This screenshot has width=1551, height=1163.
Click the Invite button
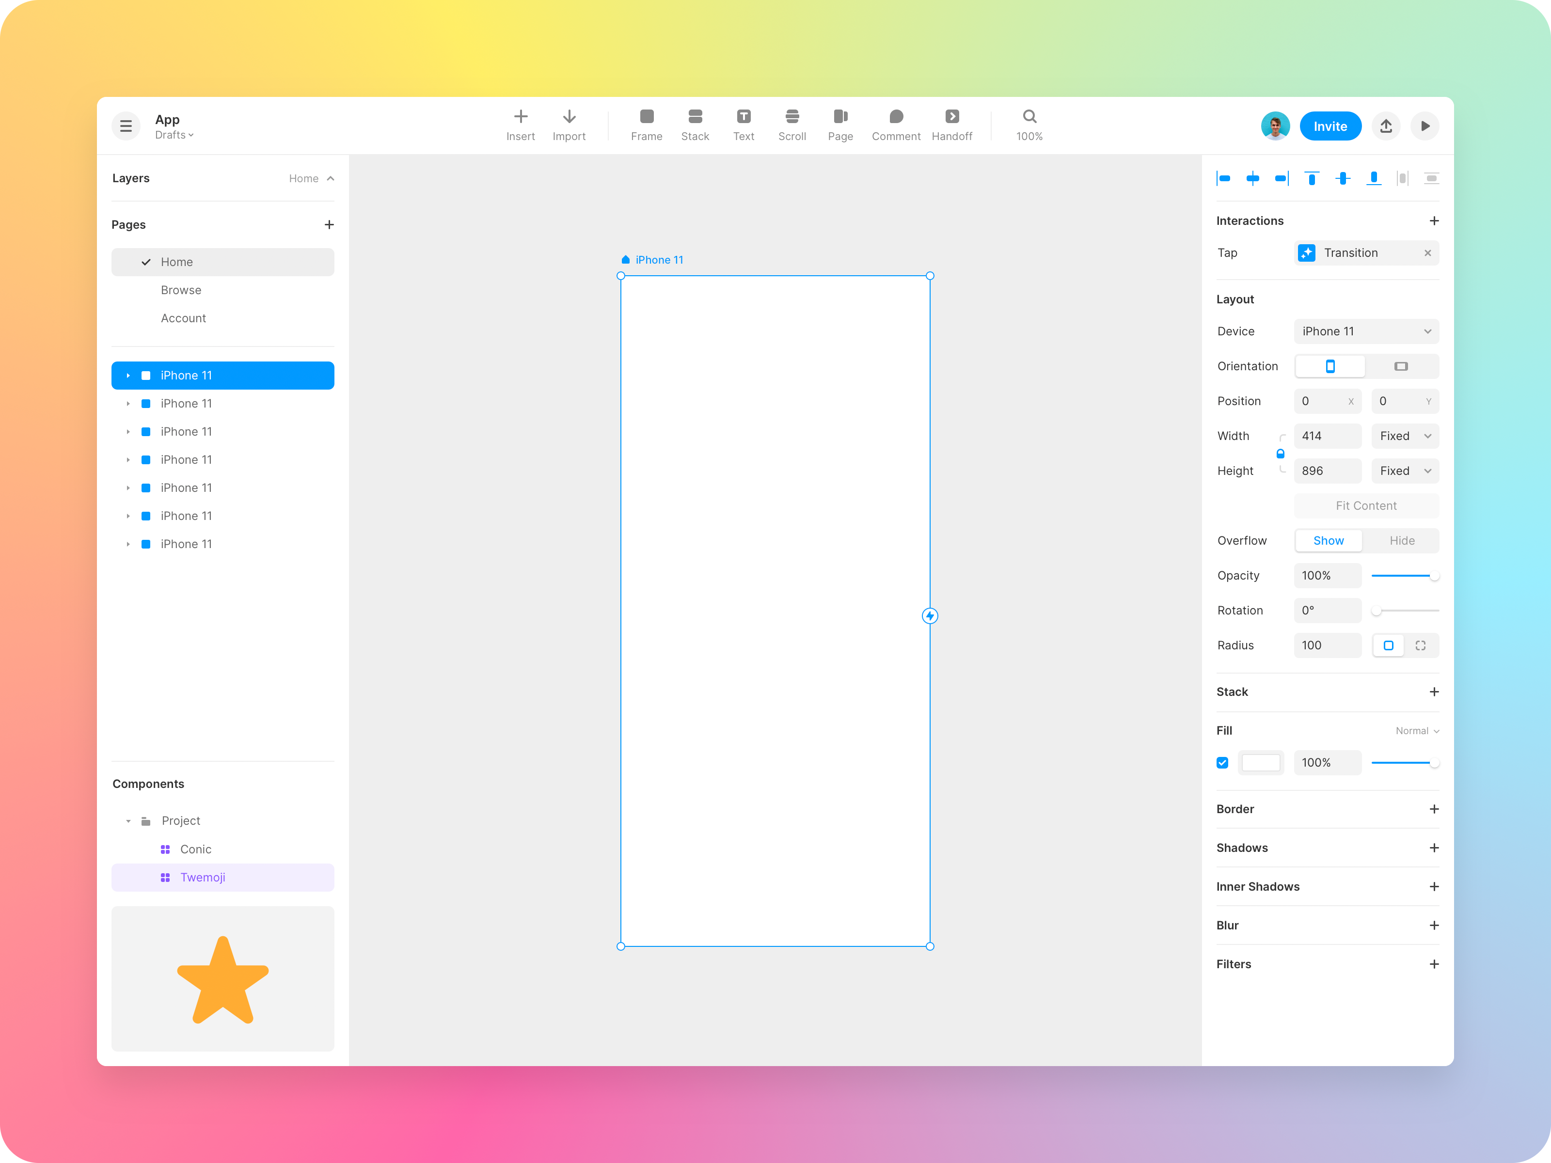click(x=1330, y=126)
